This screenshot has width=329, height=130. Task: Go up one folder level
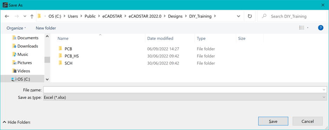[x=32, y=17]
